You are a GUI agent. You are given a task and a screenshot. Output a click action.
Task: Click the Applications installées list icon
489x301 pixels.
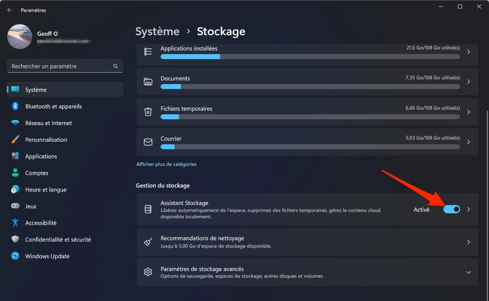(x=148, y=52)
